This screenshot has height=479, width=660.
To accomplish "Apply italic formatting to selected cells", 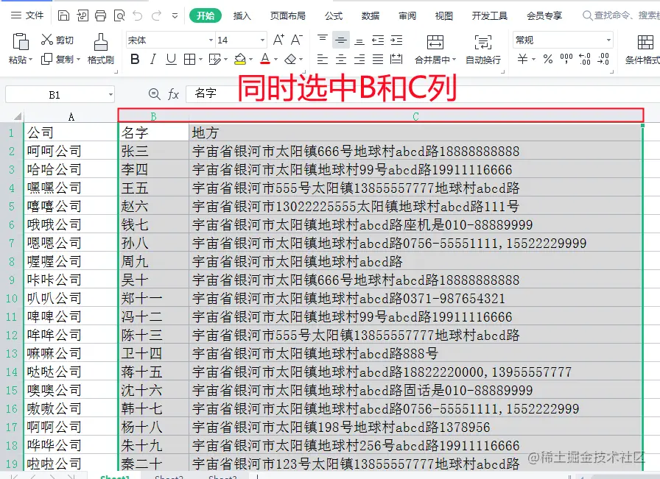I will tap(152, 58).
